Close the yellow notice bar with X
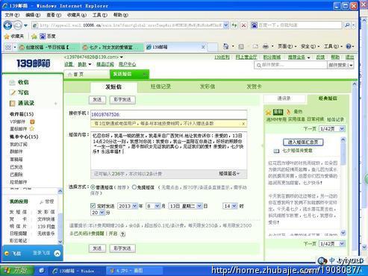 click(243, 124)
